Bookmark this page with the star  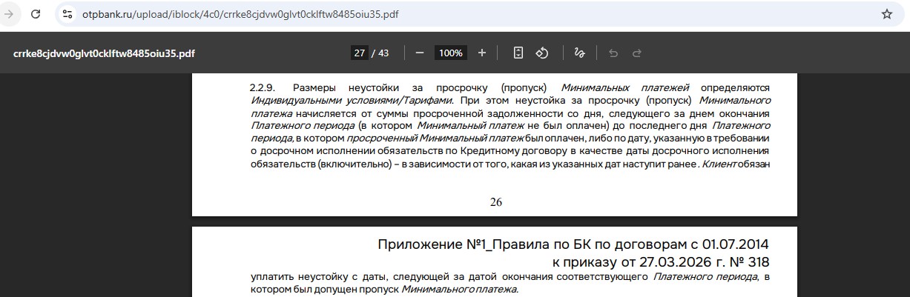click(x=886, y=14)
